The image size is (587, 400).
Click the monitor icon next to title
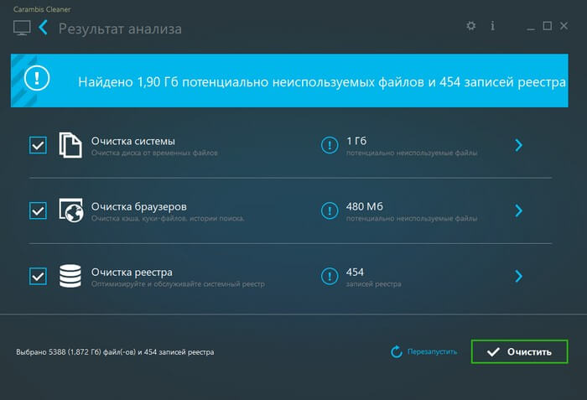[22, 28]
